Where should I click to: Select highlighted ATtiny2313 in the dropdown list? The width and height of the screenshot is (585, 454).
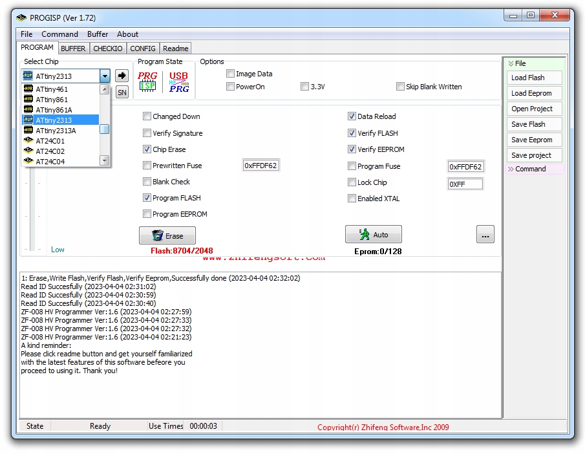pos(61,120)
